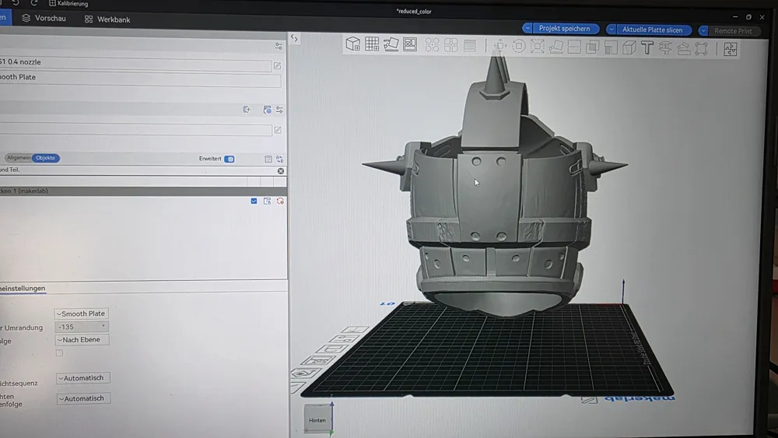The width and height of the screenshot is (778, 438).
Task: Open the Assembly view puzzle icon
Action: pyautogui.click(x=731, y=49)
